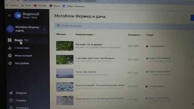Open the Справка help link
194x109 pixels.
pyautogui.click(x=21, y=100)
